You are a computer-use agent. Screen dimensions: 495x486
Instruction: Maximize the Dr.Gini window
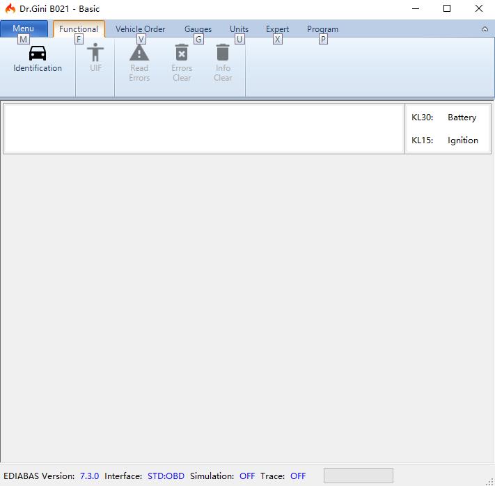[447, 8]
